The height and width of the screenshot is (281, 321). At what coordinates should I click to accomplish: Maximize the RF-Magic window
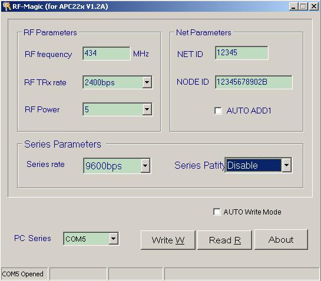click(303, 6)
